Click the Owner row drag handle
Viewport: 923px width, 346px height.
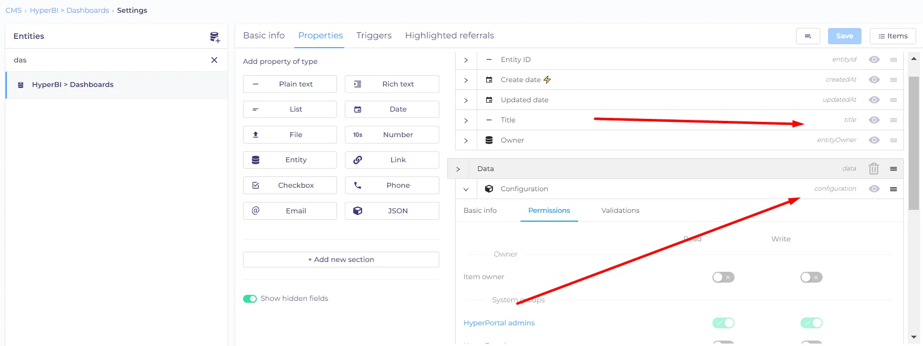click(x=893, y=140)
